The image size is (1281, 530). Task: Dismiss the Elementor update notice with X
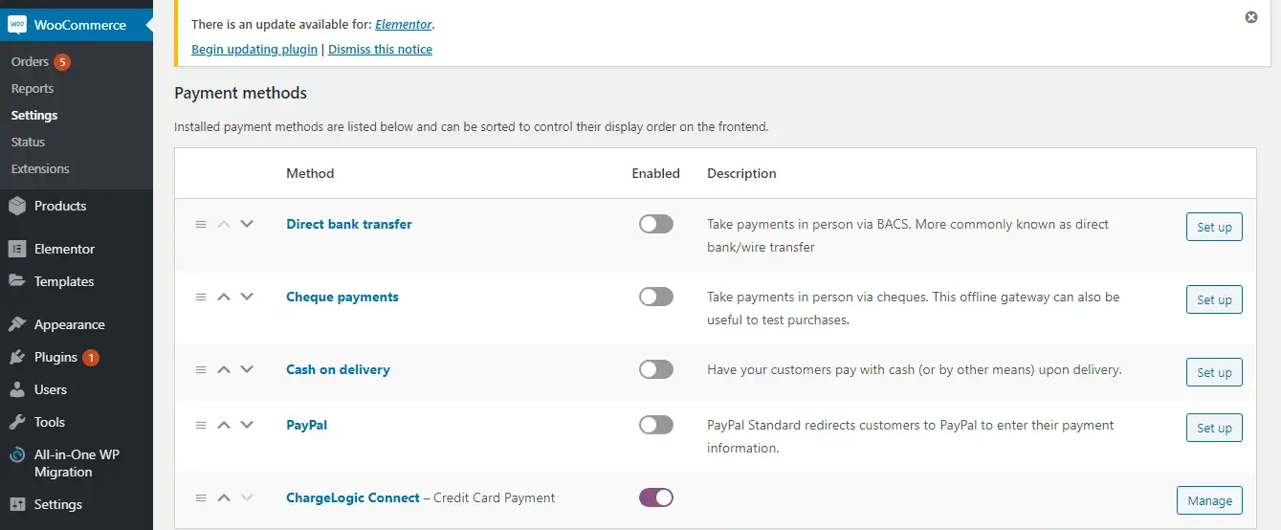pos(1251,17)
